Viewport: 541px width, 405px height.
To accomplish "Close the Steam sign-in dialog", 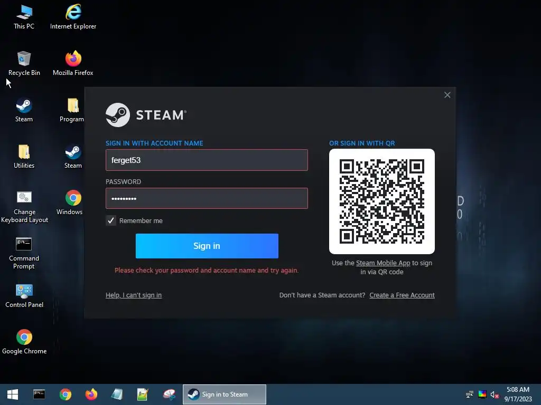I will [x=447, y=95].
